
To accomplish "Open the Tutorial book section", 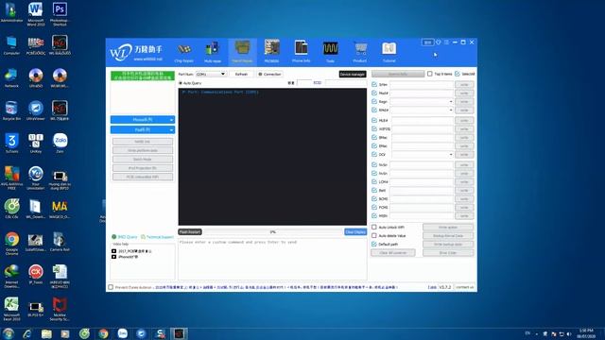I will 389,52.
